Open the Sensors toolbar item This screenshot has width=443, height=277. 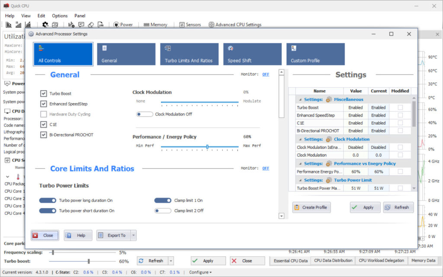click(190, 25)
